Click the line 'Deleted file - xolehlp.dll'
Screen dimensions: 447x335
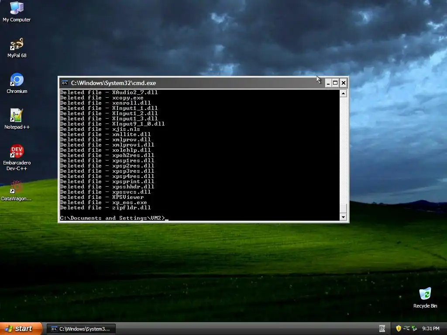click(105, 150)
